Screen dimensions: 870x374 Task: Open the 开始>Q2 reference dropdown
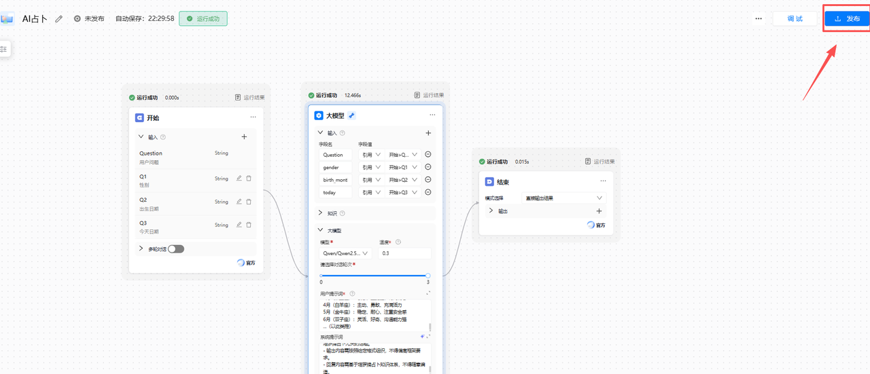[x=403, y=180]
